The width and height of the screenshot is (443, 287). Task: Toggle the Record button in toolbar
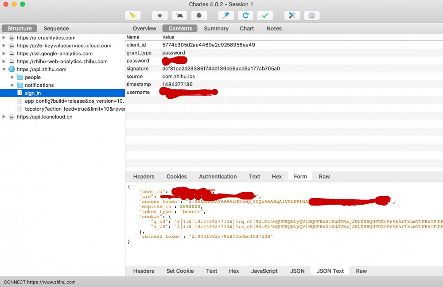[159, 16]
